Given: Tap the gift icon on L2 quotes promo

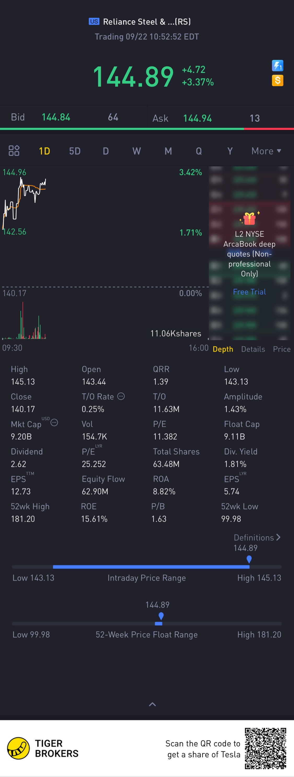Looking at the screenshot, I should point(249,218).
